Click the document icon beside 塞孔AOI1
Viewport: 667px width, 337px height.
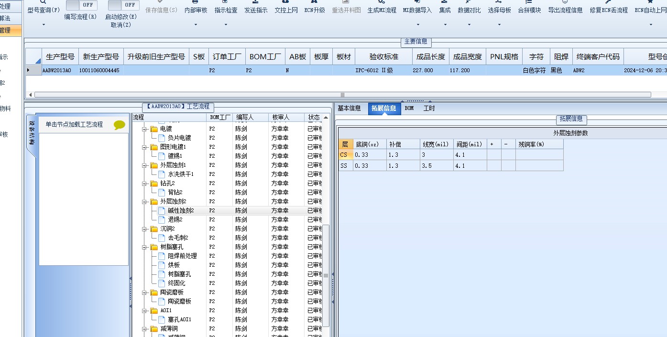point(162,319)
